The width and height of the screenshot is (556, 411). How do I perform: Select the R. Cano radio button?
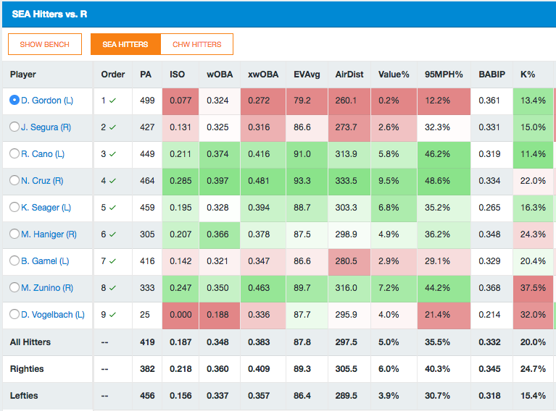tap(14, 153)
